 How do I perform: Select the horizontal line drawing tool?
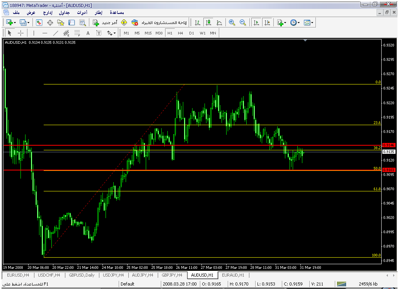pyautogui.click(x=45, y=33)
